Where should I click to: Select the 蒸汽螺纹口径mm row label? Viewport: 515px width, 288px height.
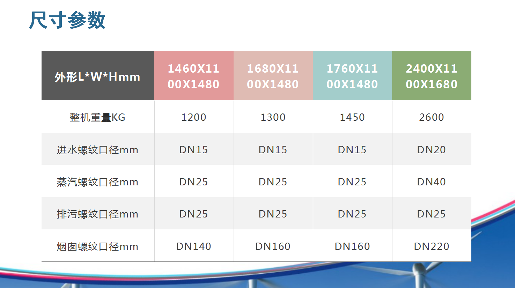97,182
